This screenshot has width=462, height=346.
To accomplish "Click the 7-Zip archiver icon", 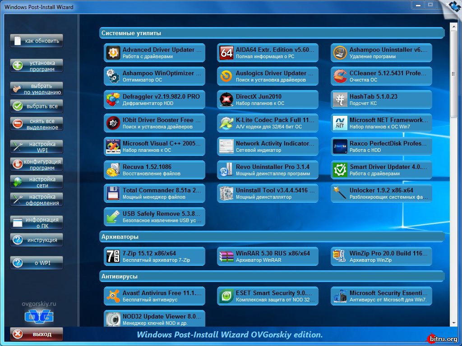I will pyautogui.click(x=113, y=256).
